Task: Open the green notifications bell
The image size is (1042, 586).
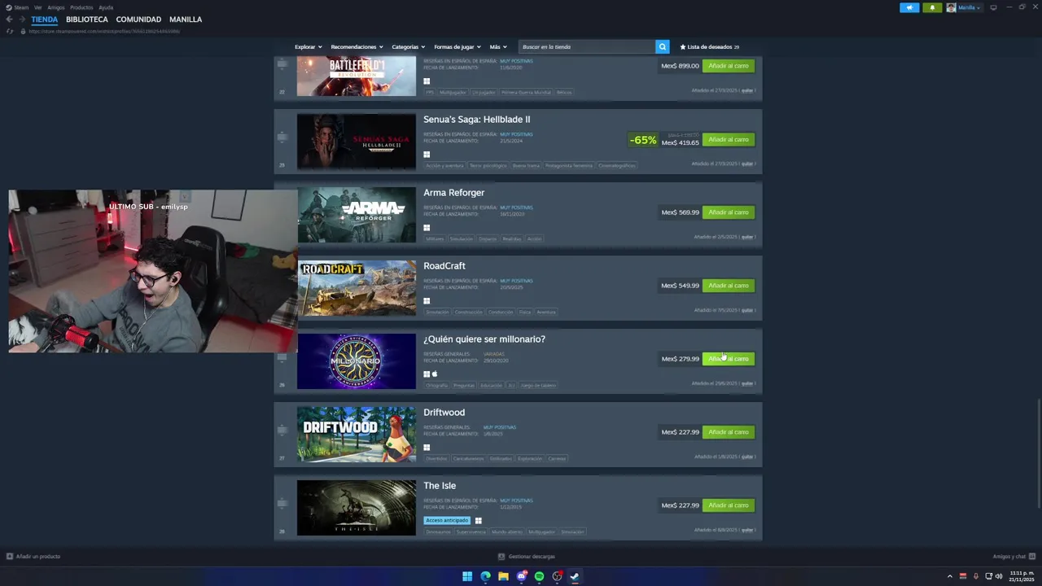Action: tap(932, 7)
